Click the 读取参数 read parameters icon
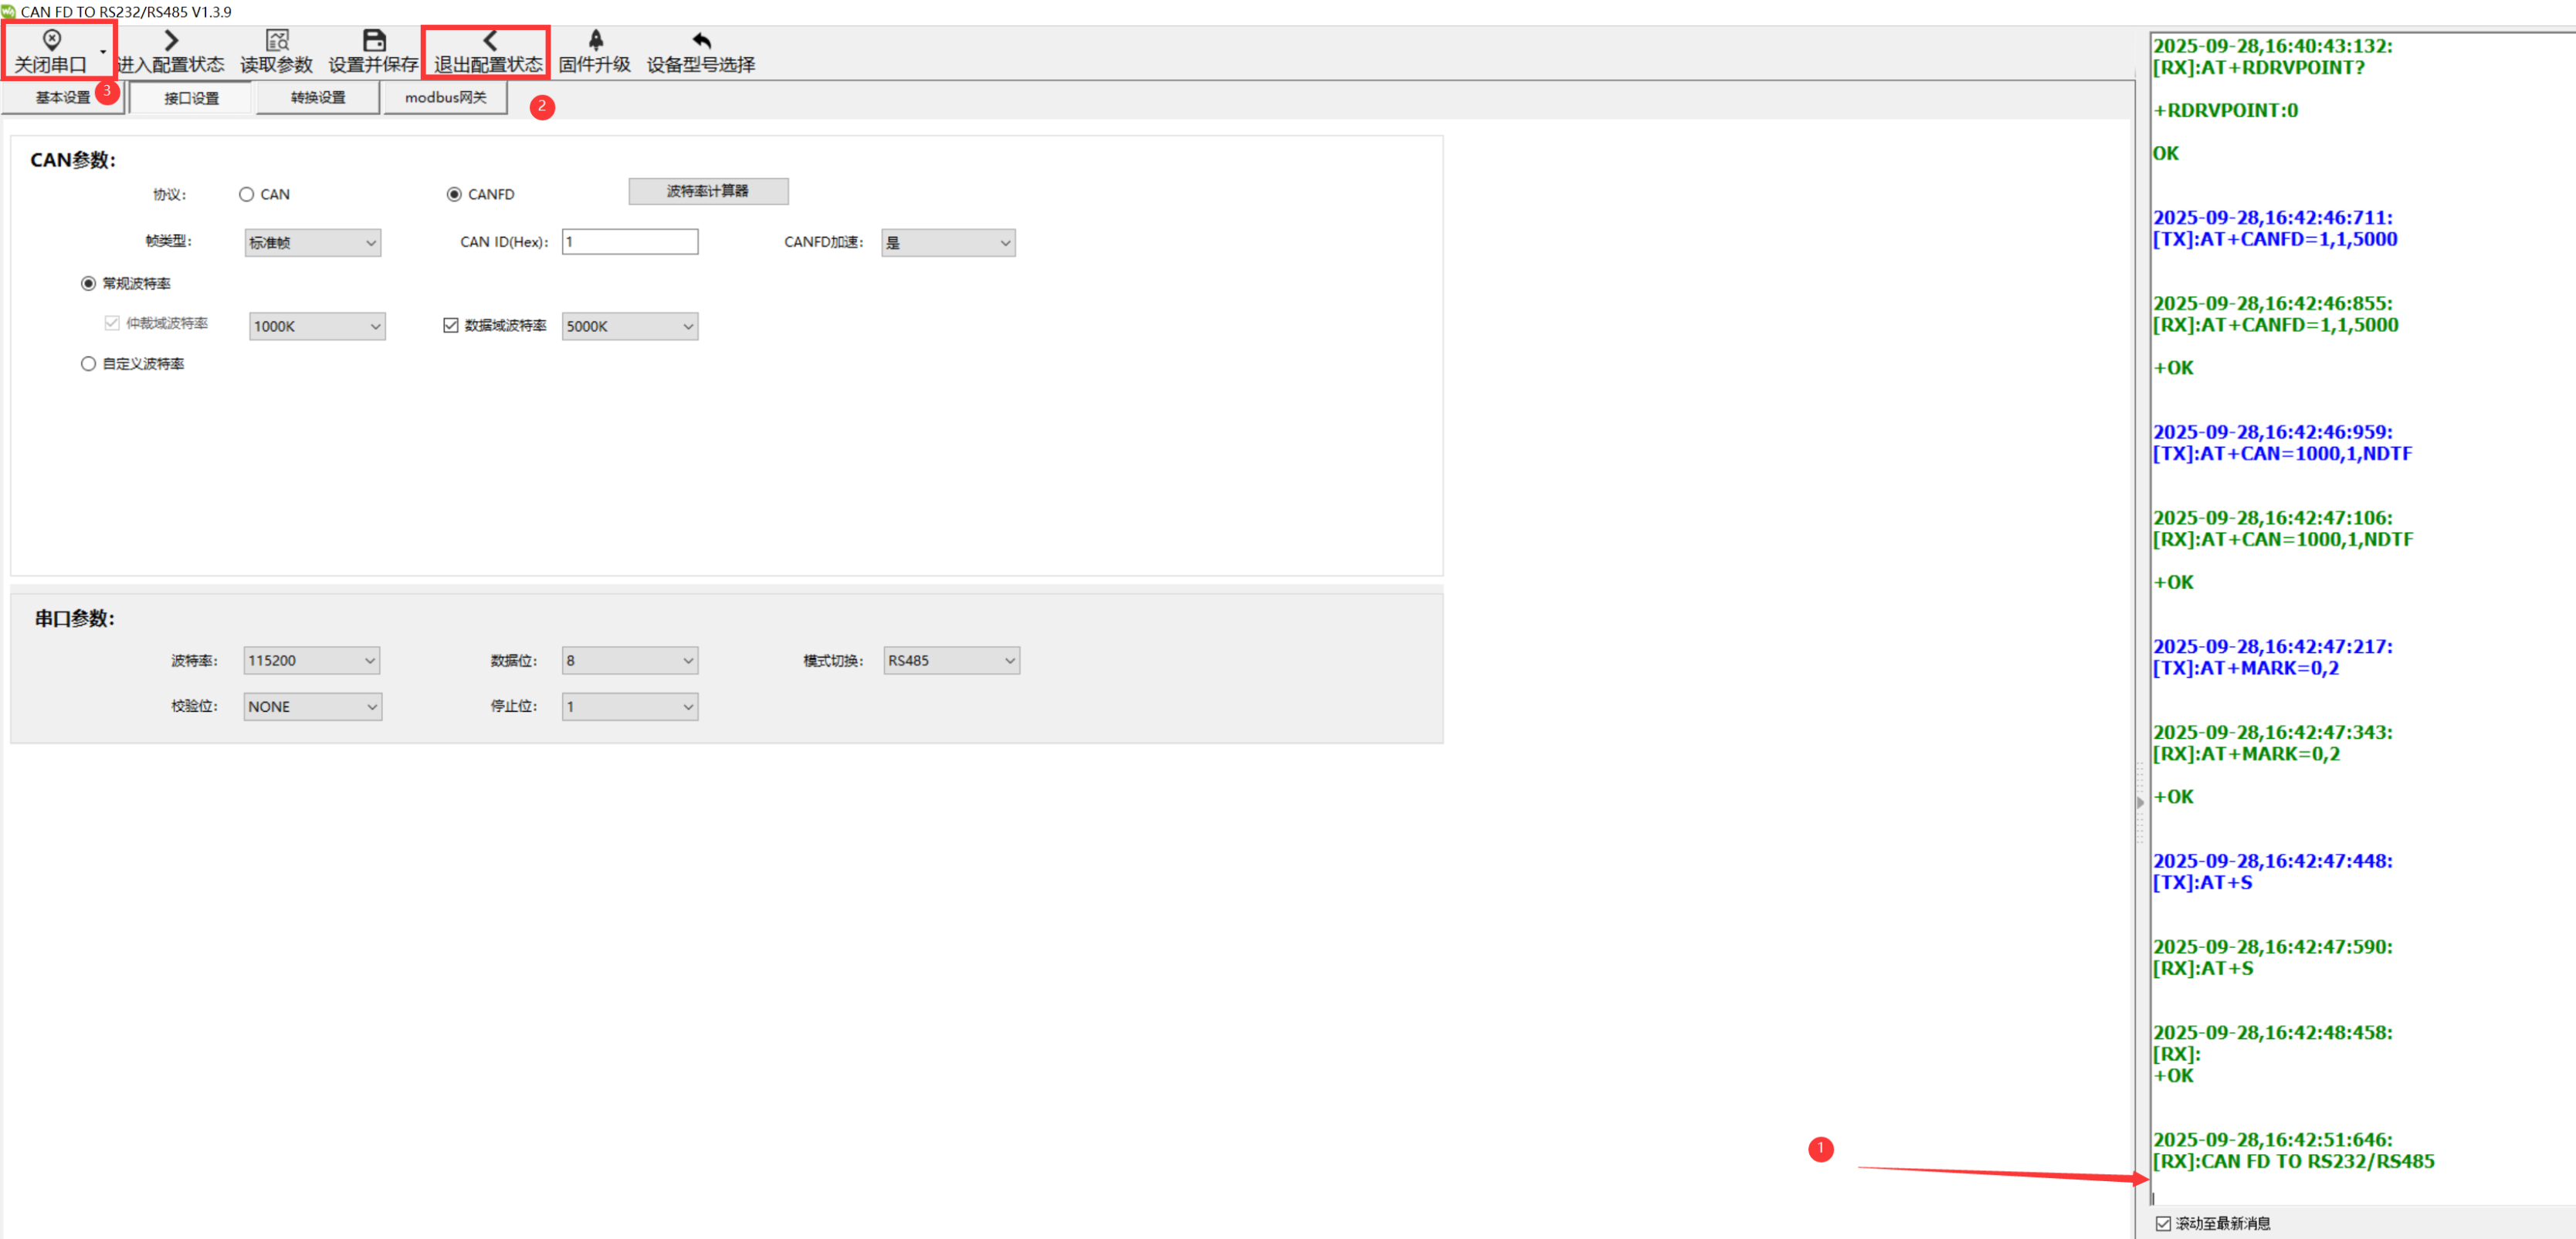 click(x=277, y=40)
